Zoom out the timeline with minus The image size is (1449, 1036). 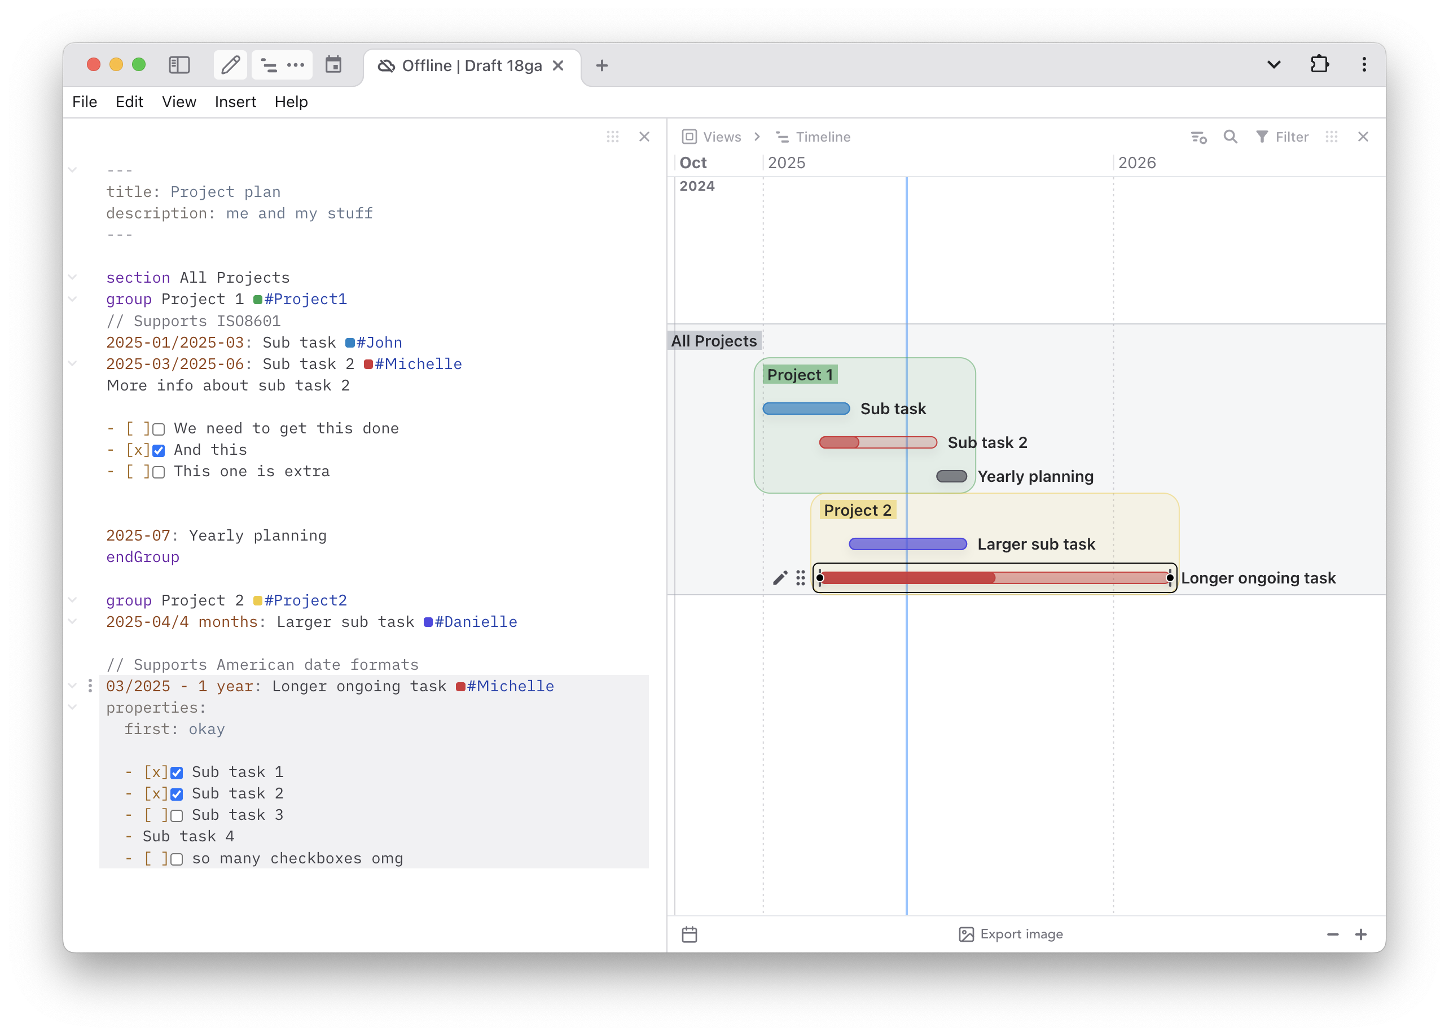[x=1332, y=934]
